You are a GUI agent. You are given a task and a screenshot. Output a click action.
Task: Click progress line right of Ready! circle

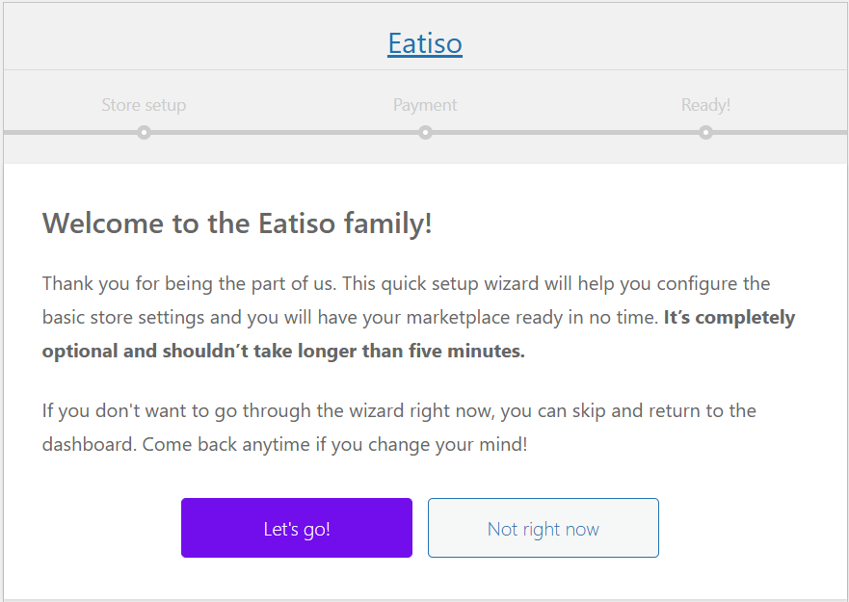[x=781, y=132]
